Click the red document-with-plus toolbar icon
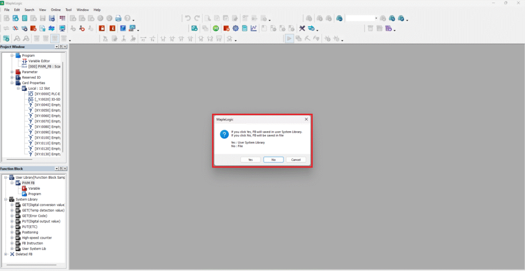 coord(33,29)
